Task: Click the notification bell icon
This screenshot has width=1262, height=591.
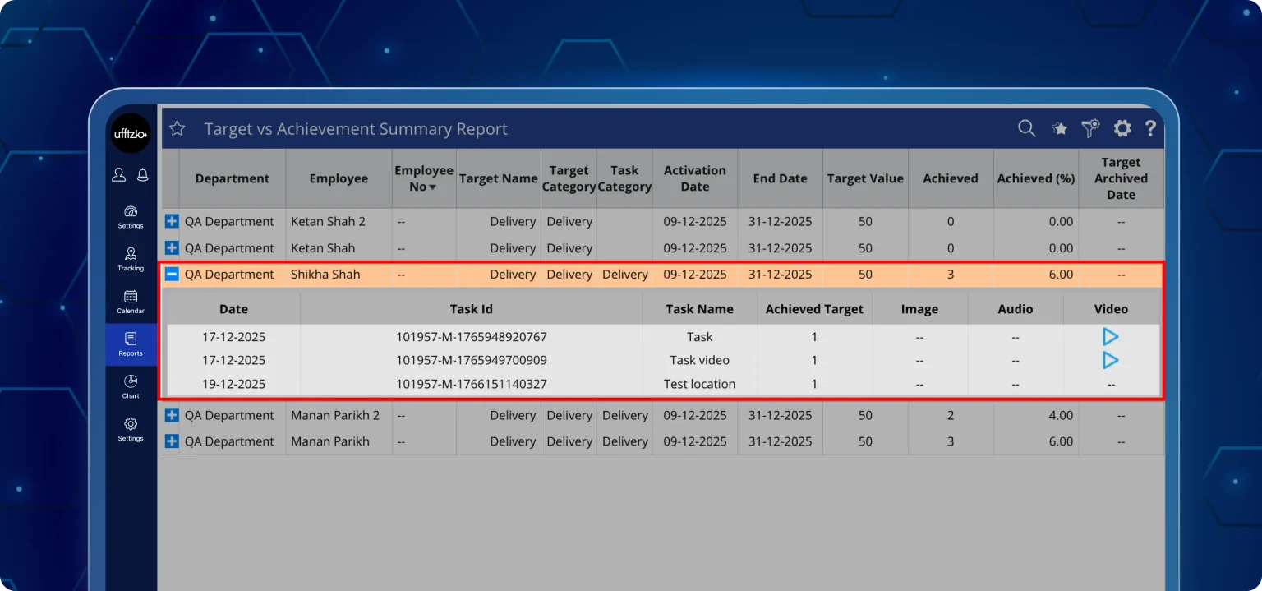Action: [143, 174]
